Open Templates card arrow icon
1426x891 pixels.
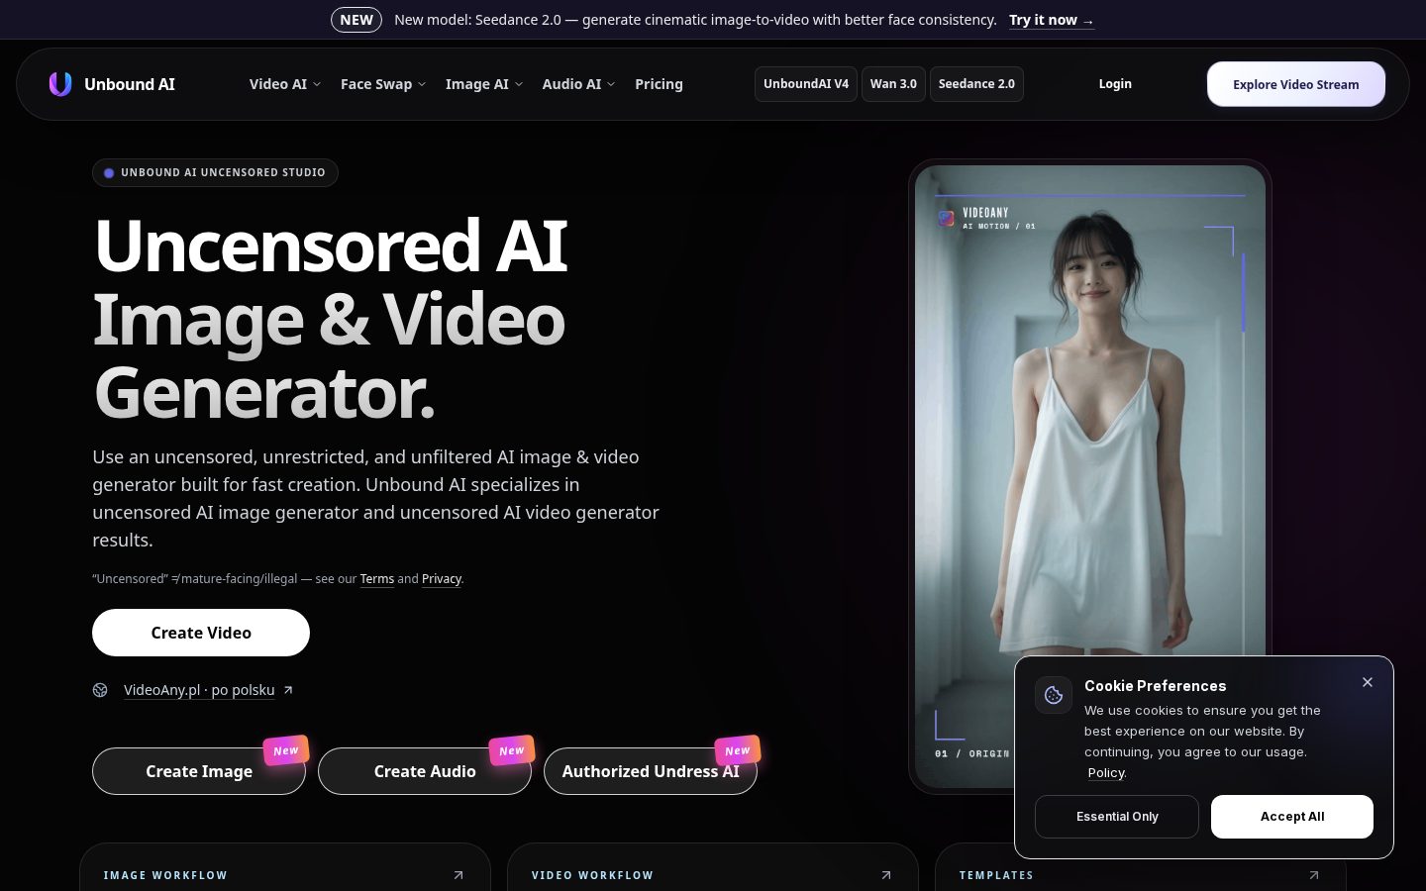[1314, 875]
